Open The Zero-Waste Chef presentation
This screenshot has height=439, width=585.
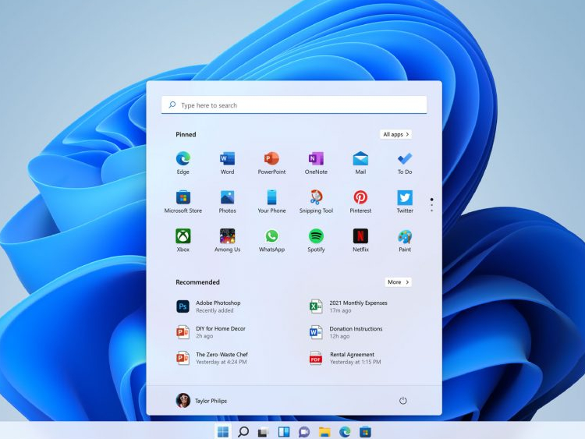[x=212, y=358]
